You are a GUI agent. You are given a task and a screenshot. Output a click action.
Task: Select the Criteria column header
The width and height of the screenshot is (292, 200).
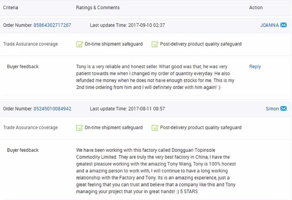11,8
